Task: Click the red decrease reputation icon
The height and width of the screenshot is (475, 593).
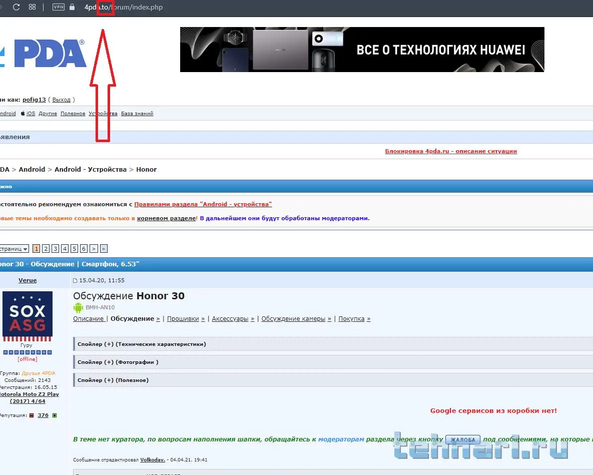Action: (x=32, y=415)
